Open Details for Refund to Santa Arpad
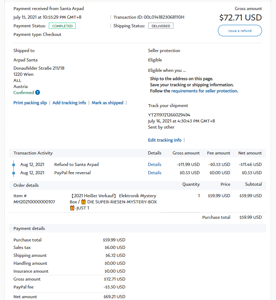 coord(155,165)
